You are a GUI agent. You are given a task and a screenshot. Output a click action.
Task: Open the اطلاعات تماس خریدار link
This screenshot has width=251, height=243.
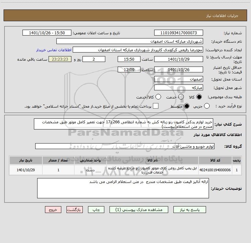point(54,50)
